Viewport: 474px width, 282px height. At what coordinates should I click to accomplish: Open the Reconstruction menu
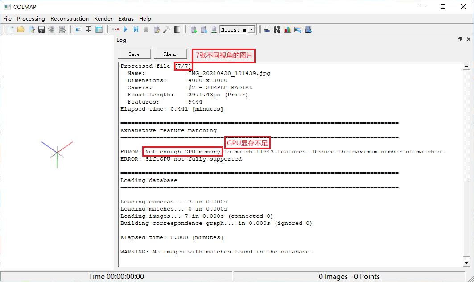click(69, 19)
